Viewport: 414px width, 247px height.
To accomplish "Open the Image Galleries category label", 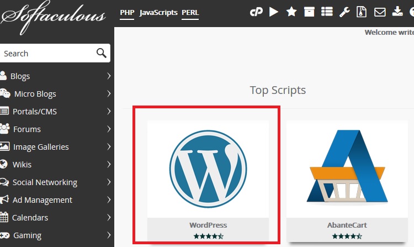I will click(41, 147).
